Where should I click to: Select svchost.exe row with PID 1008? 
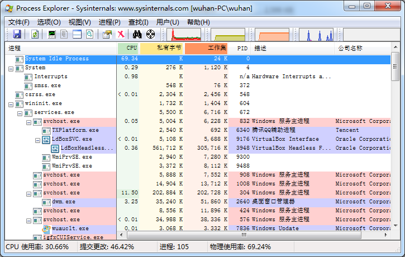coord(198,184)
